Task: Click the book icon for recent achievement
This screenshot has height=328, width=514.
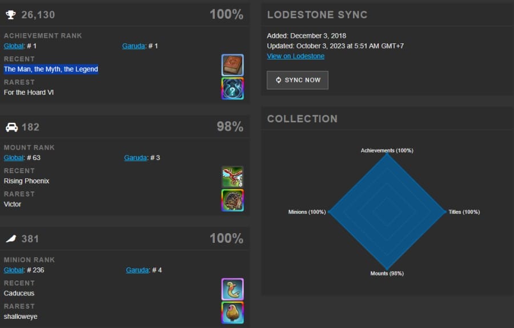Action: click(232, 65)
